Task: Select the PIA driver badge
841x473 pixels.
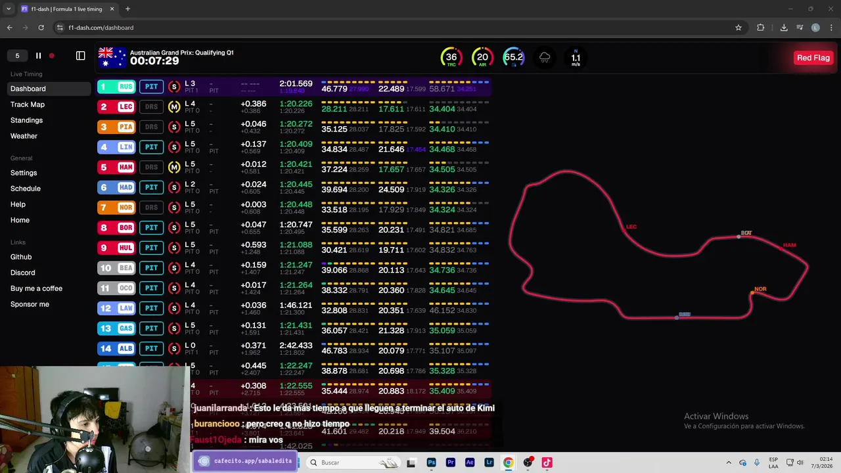Action: pos(116,127)
